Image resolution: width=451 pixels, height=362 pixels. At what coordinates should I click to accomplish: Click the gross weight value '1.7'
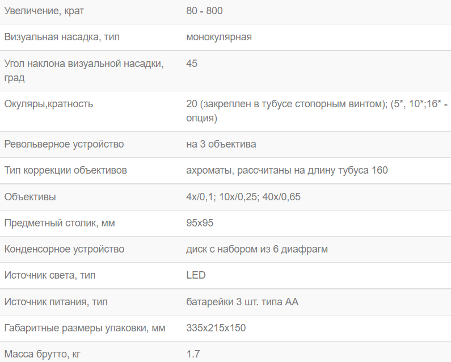tap(193, 354)
